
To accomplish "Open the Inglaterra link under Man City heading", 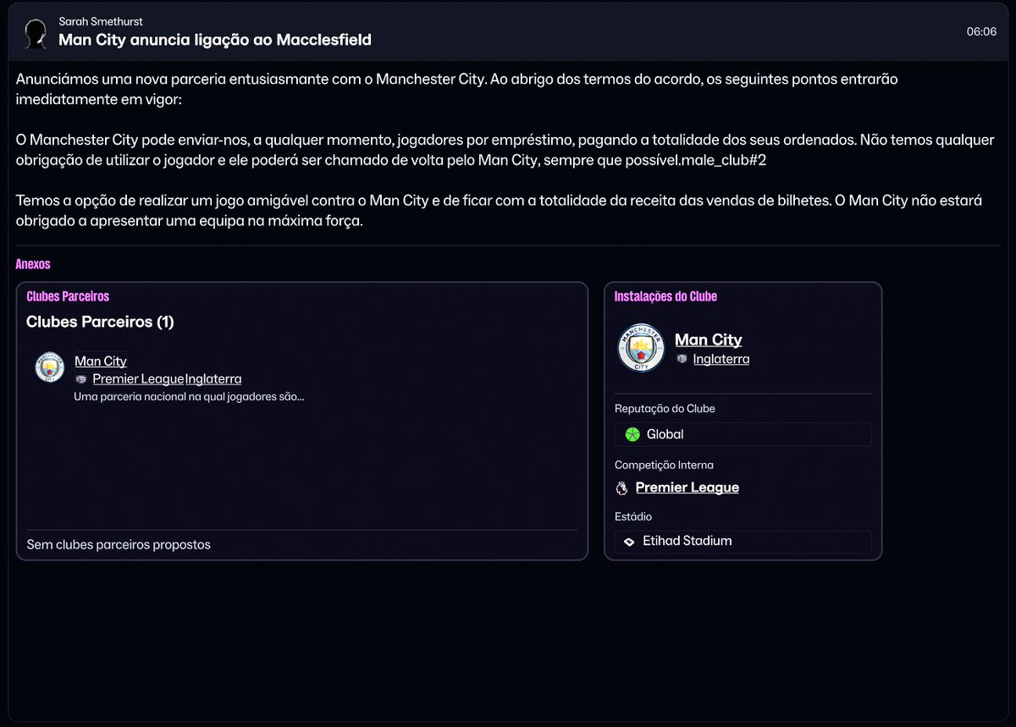I will tap(721, 359).
